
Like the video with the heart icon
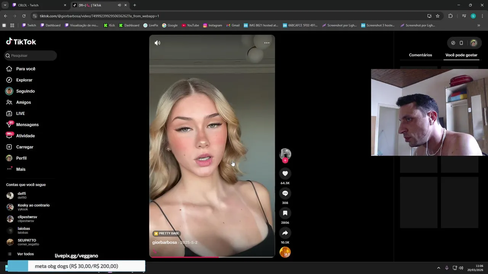(285, 174)
